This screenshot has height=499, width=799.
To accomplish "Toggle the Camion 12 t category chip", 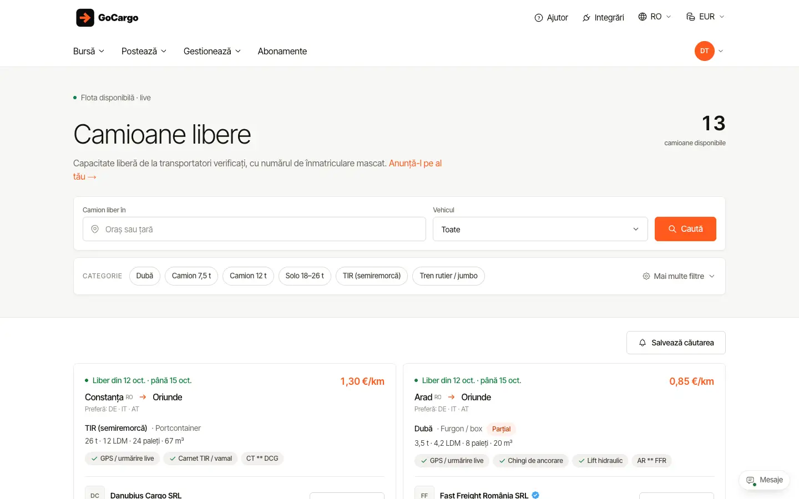I will pos(248,276).
